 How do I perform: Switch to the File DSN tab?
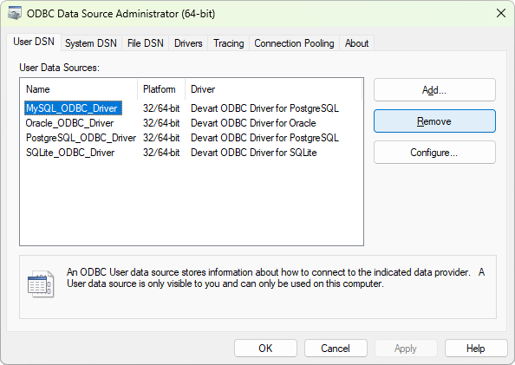click(x=146, y=43)
